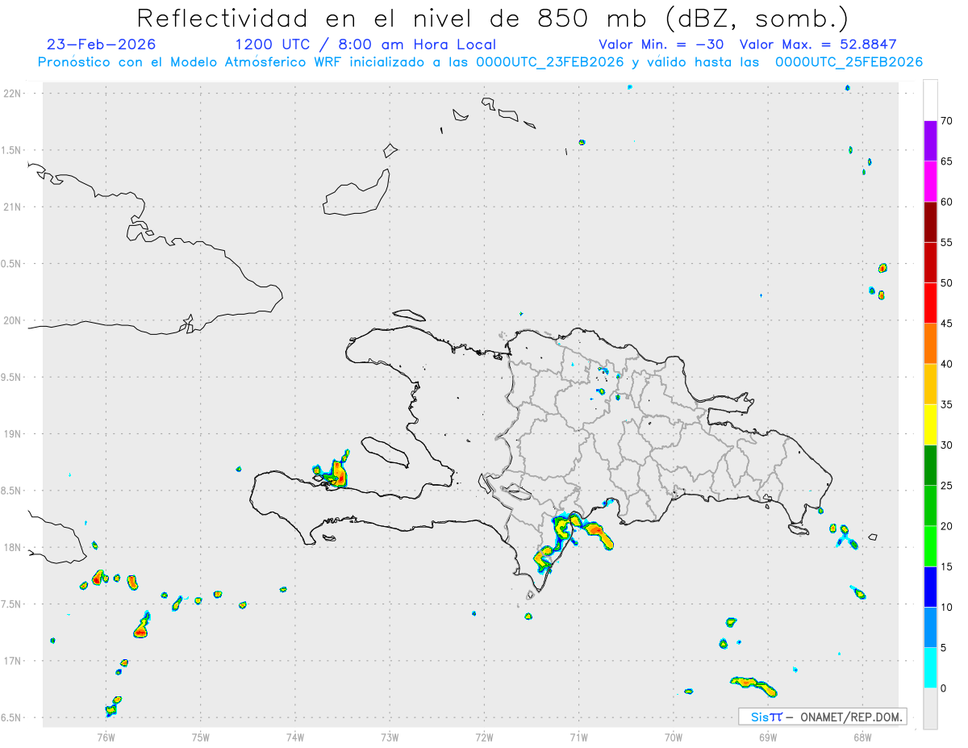Viewport: 968px width, 748px height.
Task: Click the colorbar value label '70'
Action: coord(946,121)
